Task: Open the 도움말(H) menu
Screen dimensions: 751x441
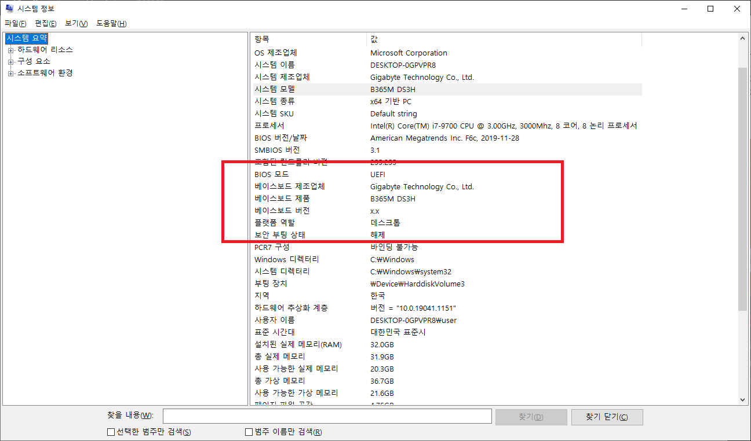Action: [x=111, y=23]
